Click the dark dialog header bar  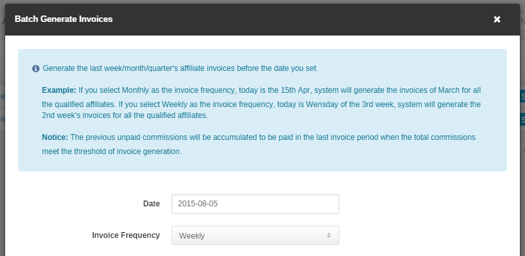pyautogui.click(x=262, y=19)
